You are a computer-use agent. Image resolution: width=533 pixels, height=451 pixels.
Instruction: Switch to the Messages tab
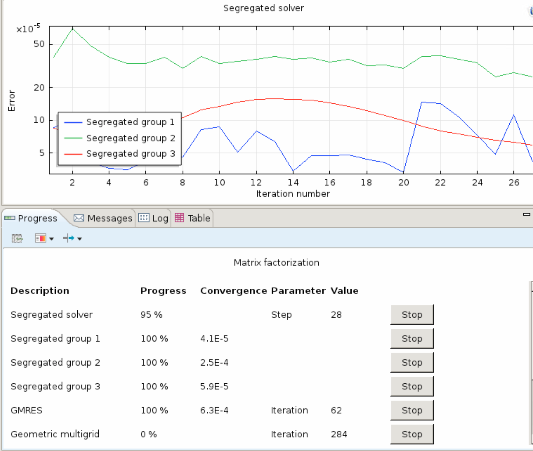point(103,218)
